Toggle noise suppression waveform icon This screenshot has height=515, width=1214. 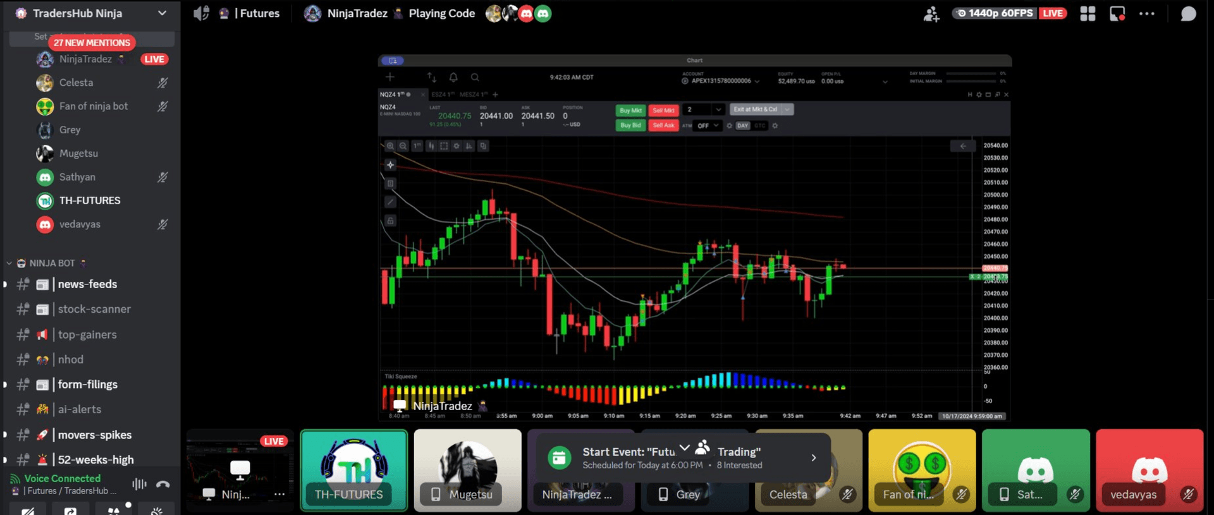click(139, 484)
